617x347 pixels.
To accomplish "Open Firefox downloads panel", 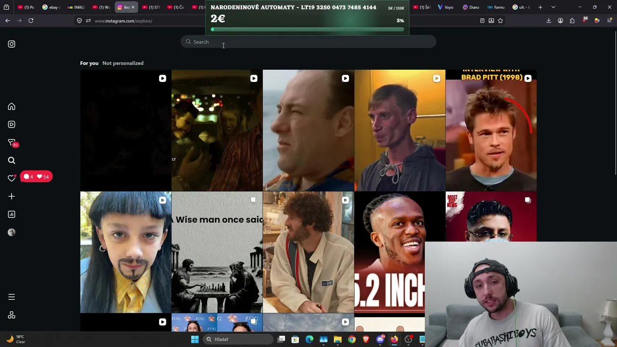I will [549, 21].
